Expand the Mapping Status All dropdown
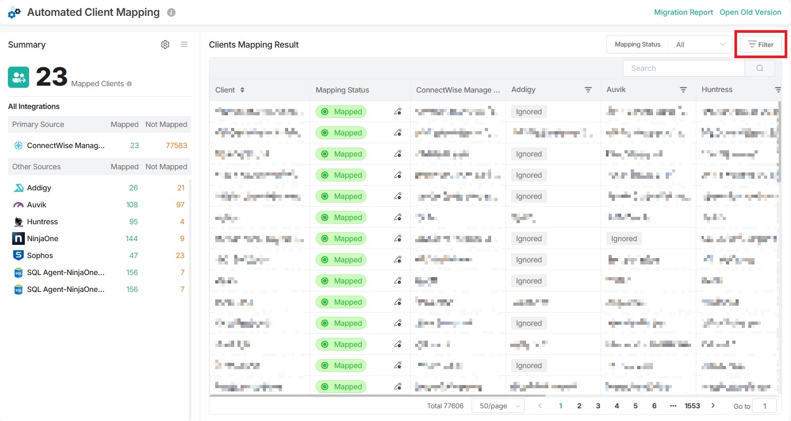The image size is (791, 421). click(700, 45)
